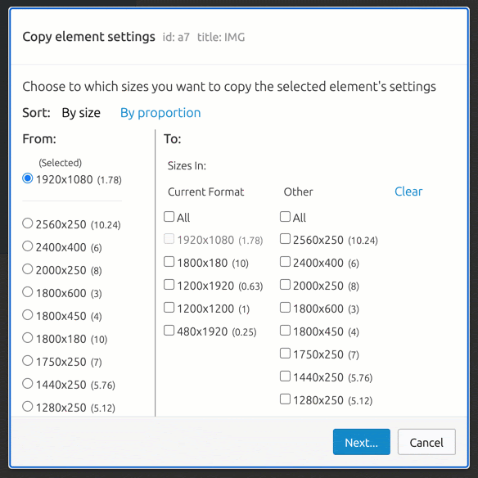Clear all selected target sizes
This screenshot has height=478, width=478.
(408, 192)
